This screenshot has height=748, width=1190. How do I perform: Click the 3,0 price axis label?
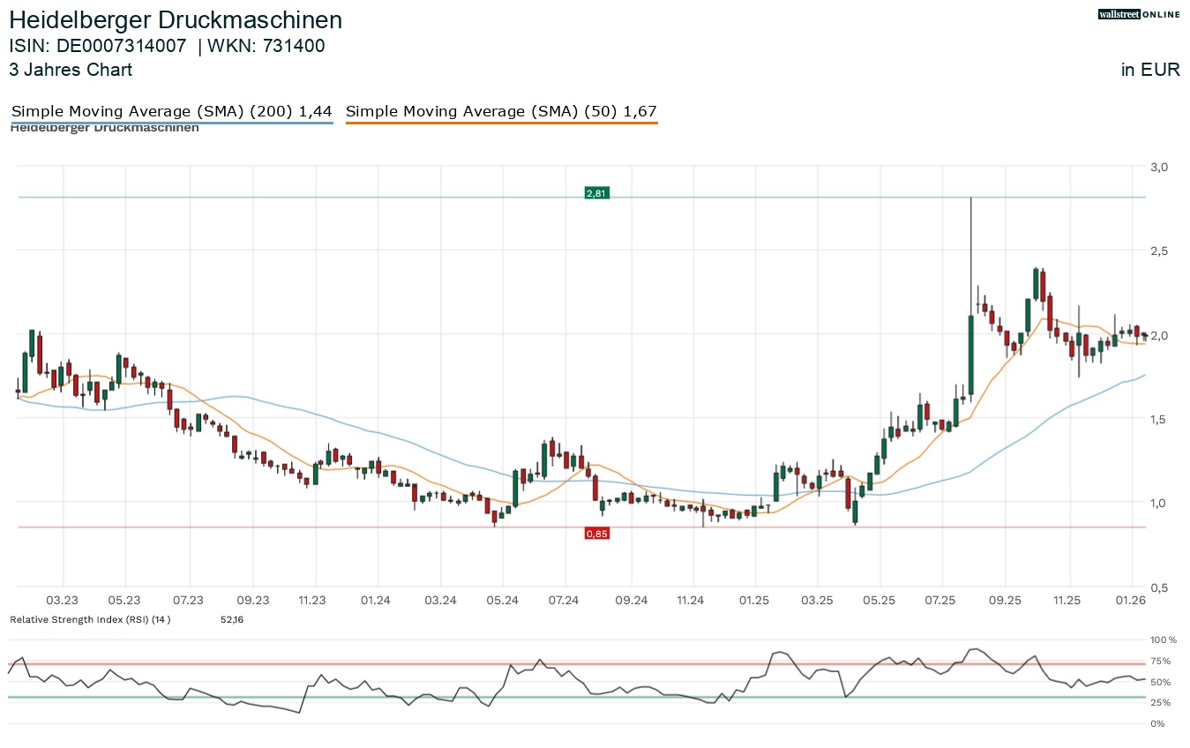pos(1156,167)
